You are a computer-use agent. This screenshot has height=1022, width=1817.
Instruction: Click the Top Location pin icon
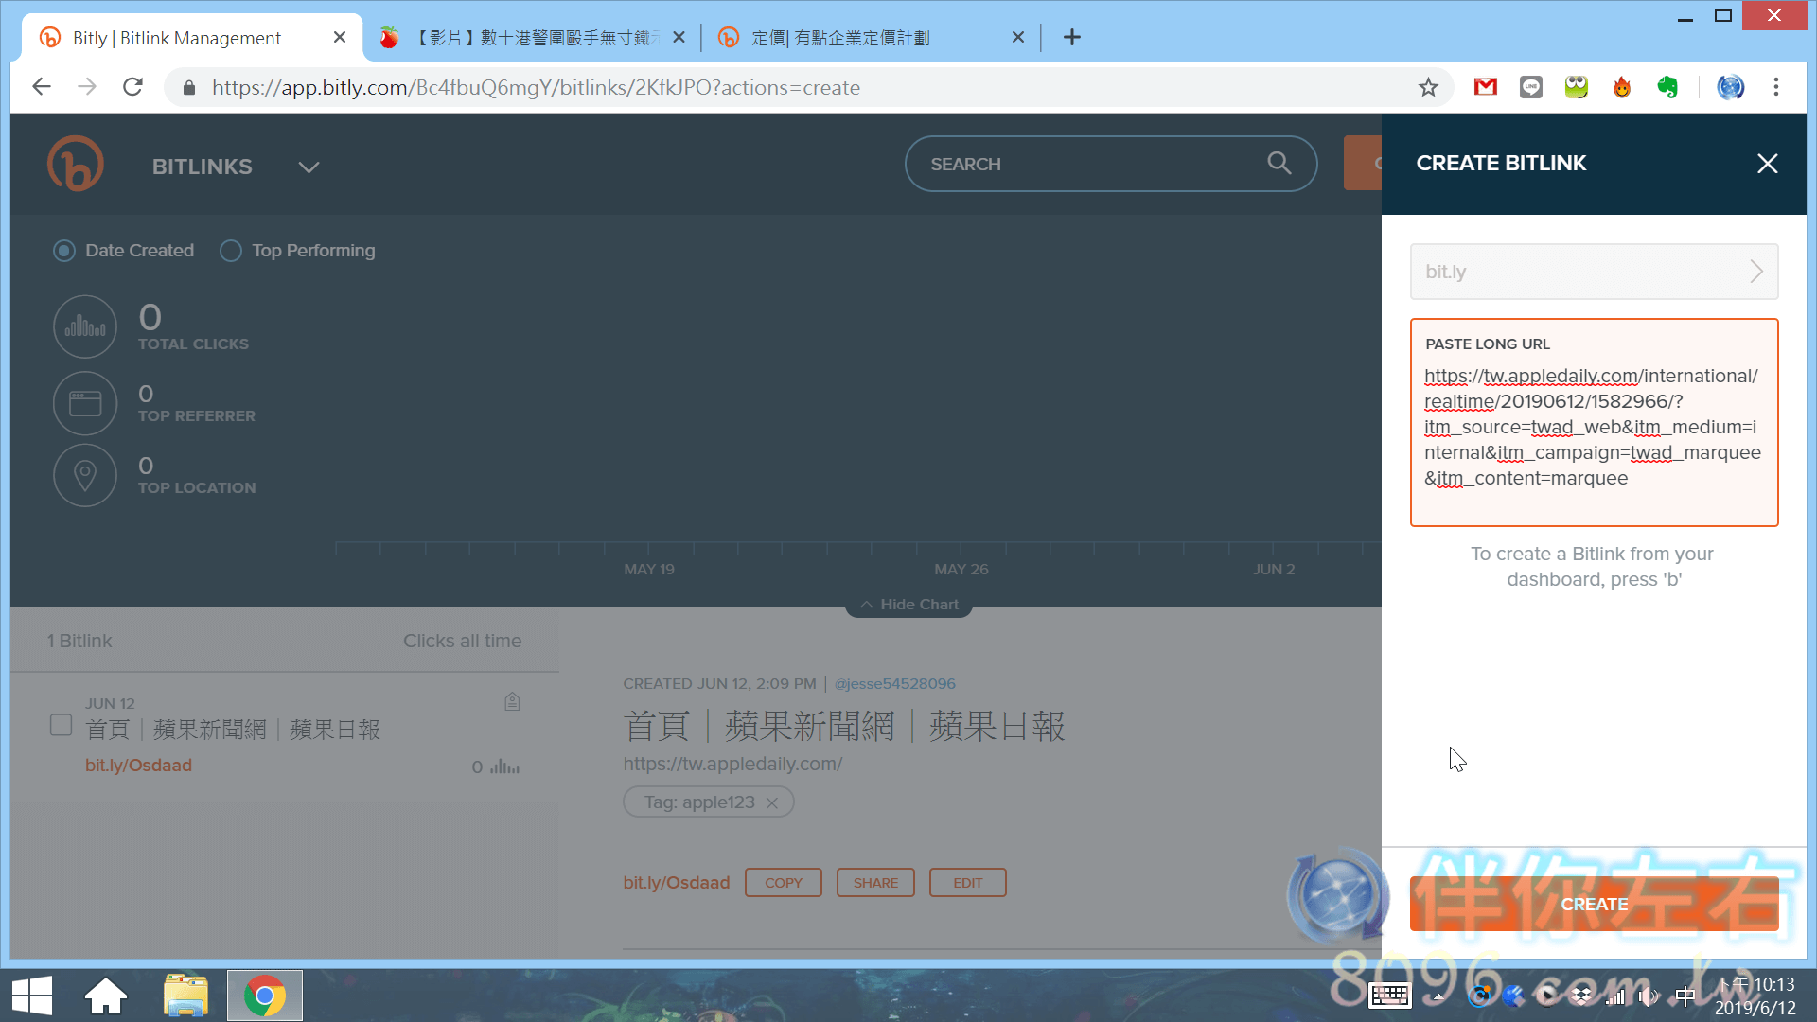pos(85,475)
